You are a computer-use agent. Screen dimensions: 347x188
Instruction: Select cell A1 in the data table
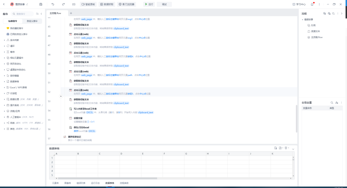tap(66, 158)
